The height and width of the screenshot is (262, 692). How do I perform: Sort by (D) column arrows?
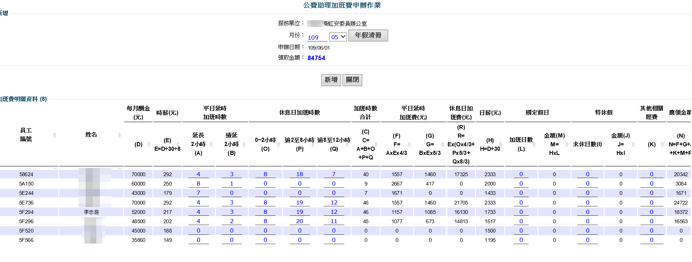(x=148, y=144)
